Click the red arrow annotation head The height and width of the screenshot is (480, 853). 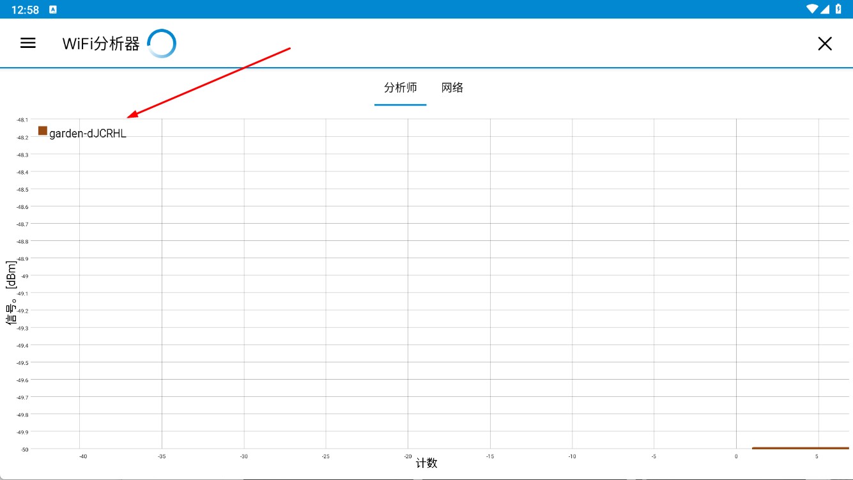(130, 116)
